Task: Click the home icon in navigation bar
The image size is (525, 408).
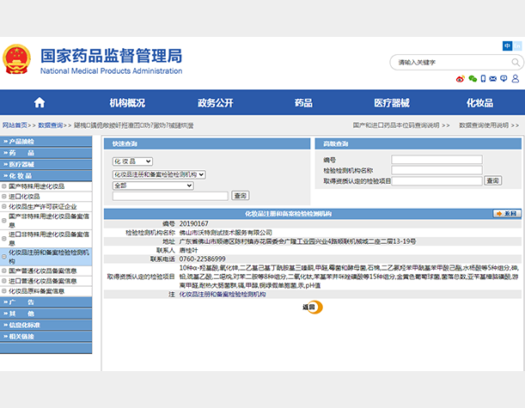Action: tap(40, 102)
